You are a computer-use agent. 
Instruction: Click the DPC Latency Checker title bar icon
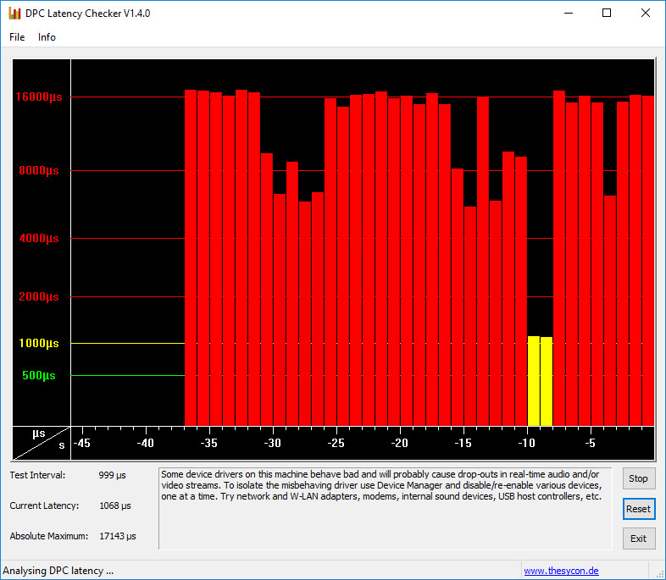coord(13,14)
